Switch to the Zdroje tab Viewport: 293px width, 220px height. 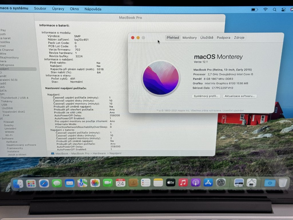tap(239, 38)
